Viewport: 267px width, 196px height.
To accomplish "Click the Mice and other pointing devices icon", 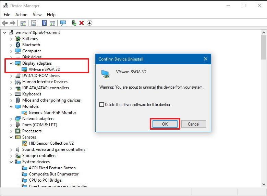I will (x=18, y=100).
